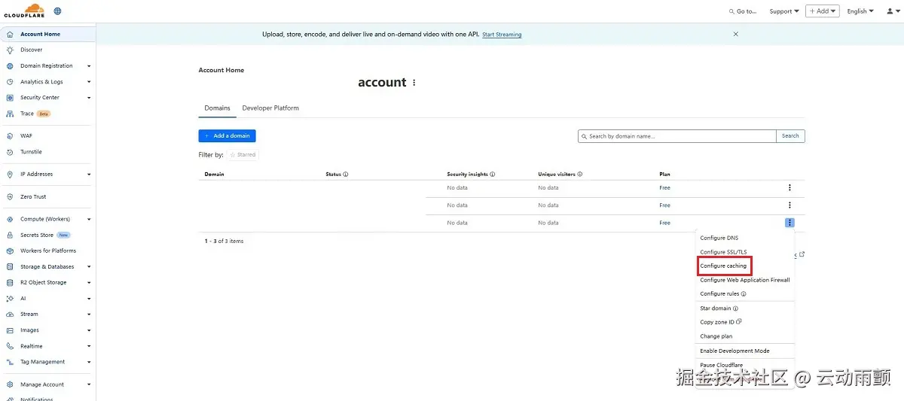Click the Images sidebar icon

pyautogui.click(x=10, y=330)
